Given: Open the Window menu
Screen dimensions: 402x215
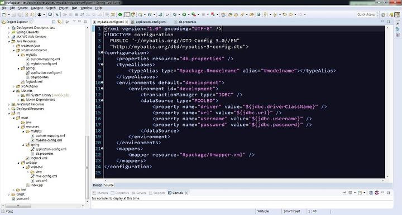Looking at the screenshot, I should 86,8.
